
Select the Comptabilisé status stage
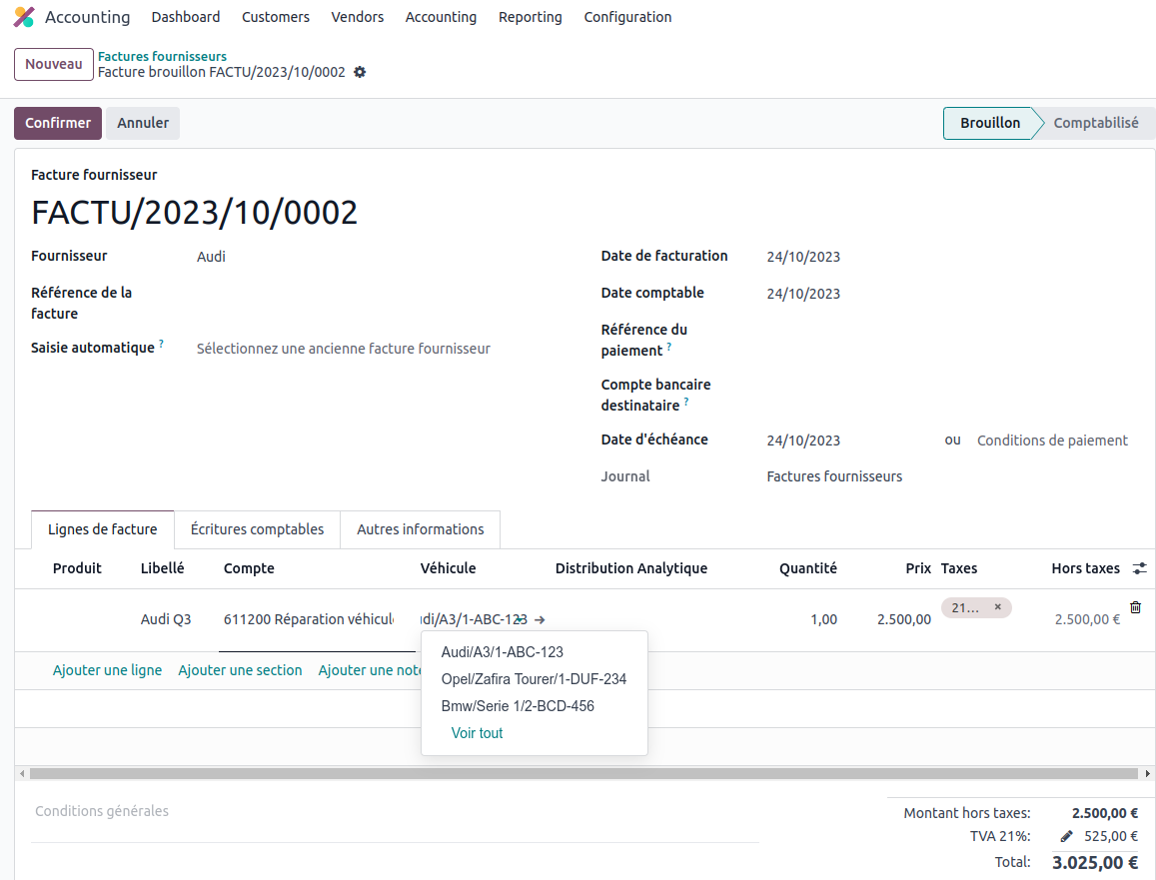(1095, 123)
